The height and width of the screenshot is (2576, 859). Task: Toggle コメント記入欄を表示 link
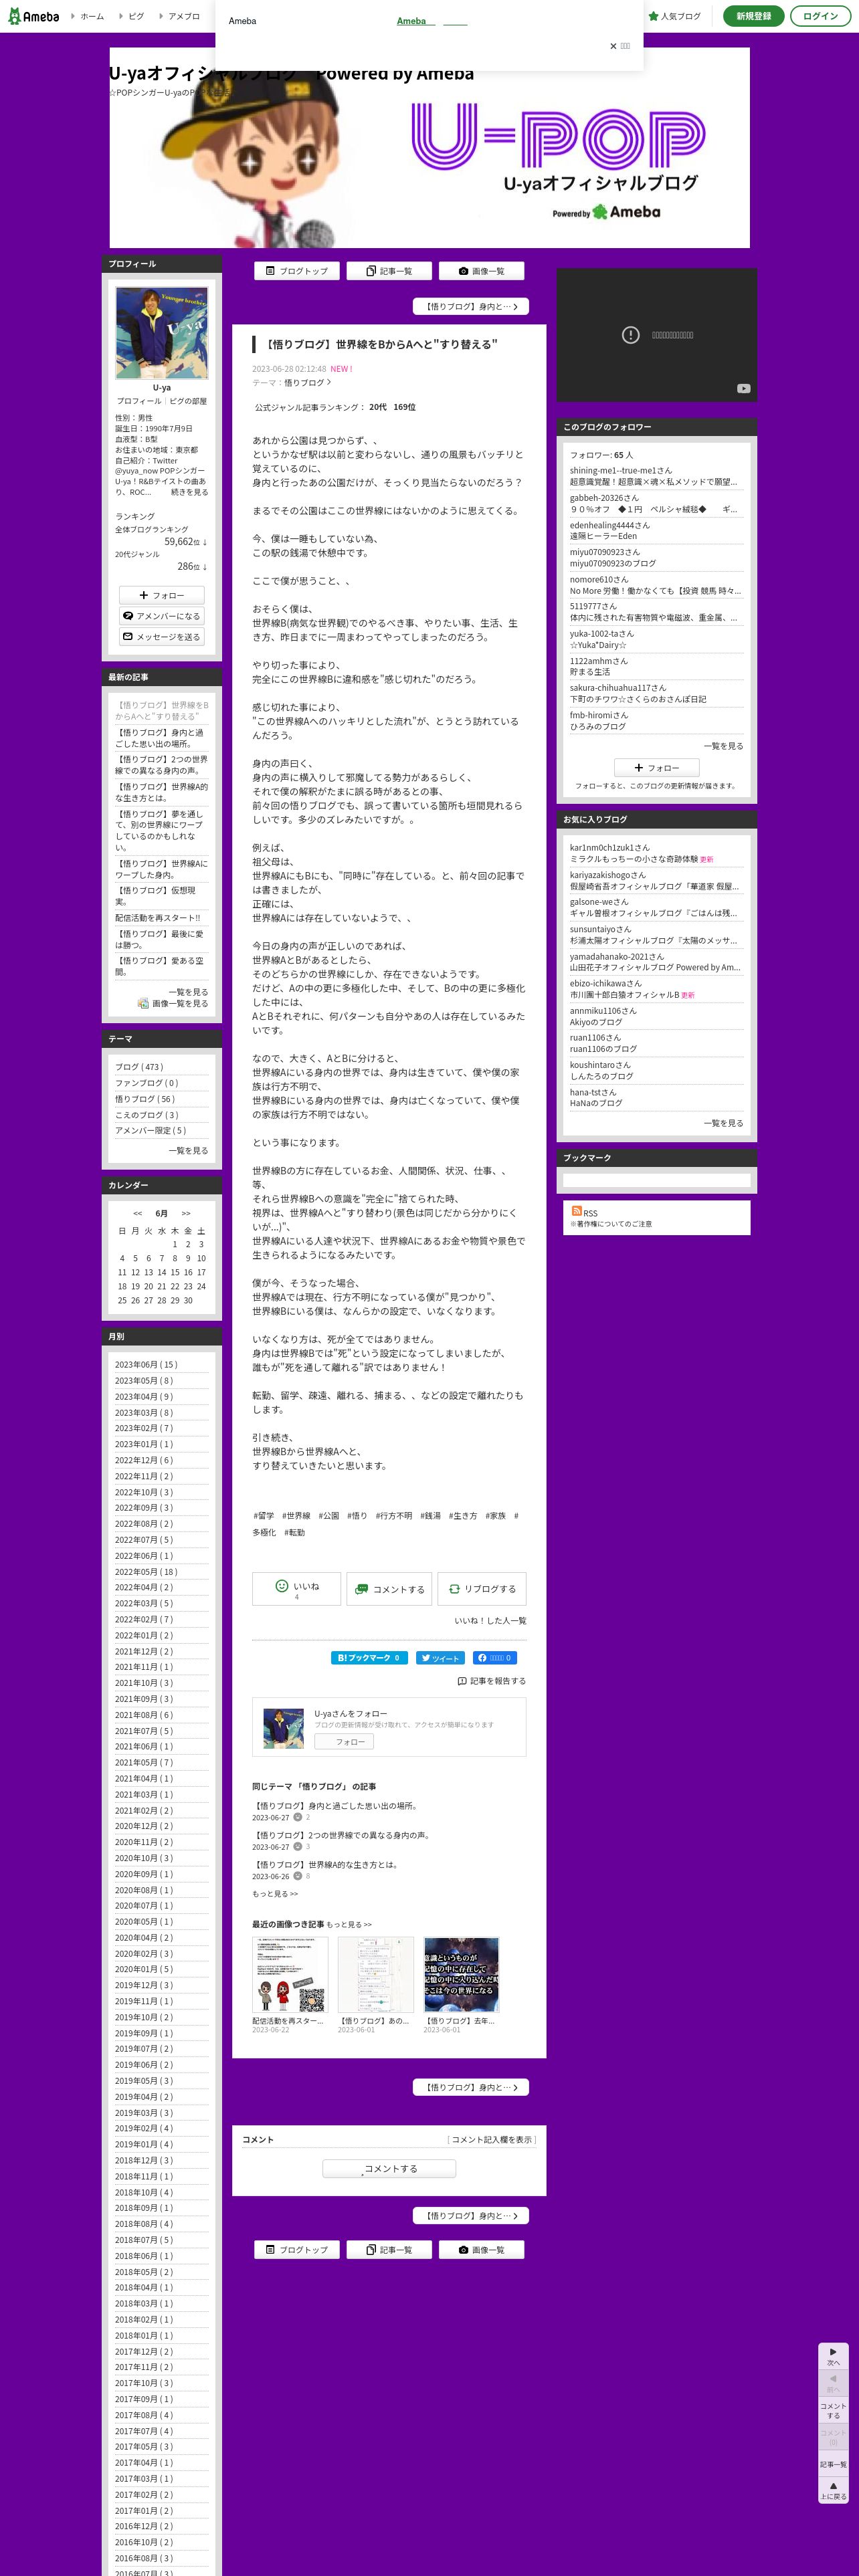[x=491, y=2139]
